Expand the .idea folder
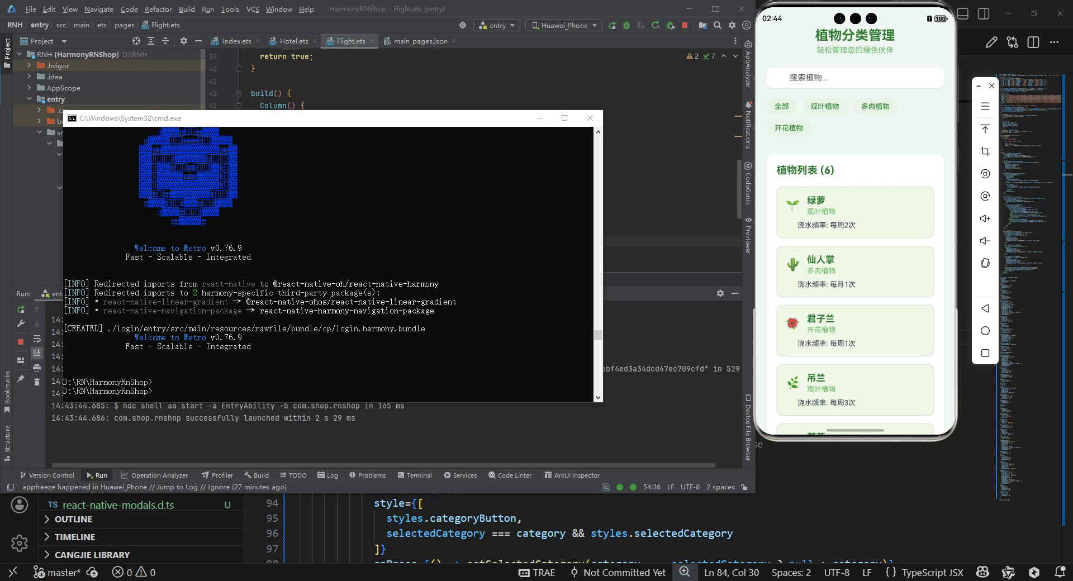Screen dimensions: 1073x581 point(29,77)
